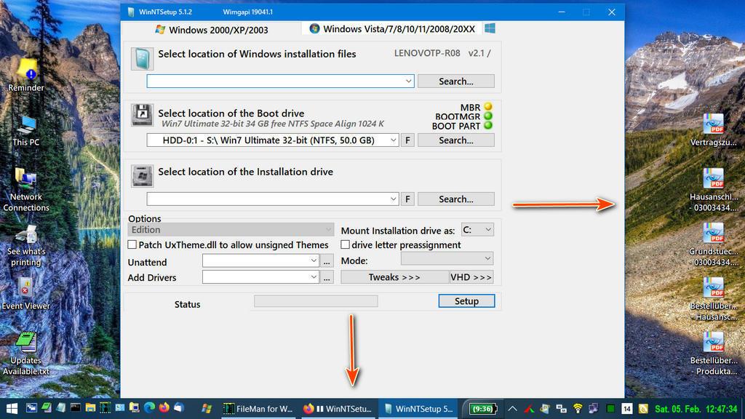Click the Boot drive floppy disk icon
This screenshot has width=745, height=419.
(142, 115)
